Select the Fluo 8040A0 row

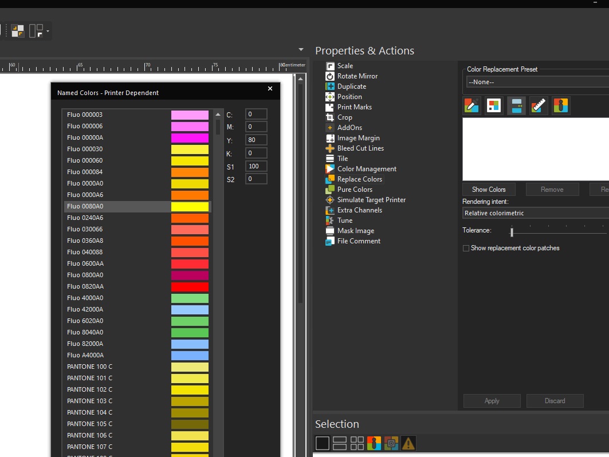click(137, 332)
